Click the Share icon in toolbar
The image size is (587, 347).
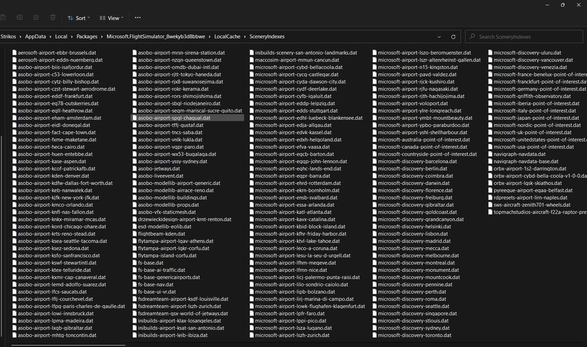coord(36,18)
